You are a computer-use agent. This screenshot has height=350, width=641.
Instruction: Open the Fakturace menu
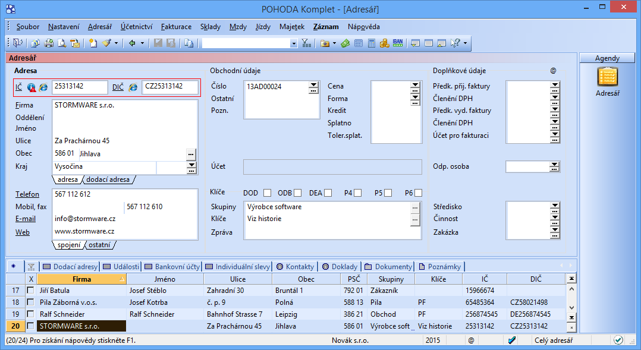(x=176, y=27)
